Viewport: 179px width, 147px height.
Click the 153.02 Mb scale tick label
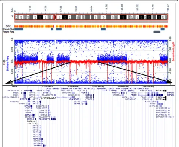137,8
